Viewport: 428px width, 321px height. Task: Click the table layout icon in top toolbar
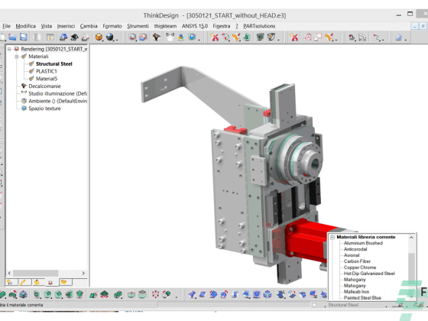[x=50, y=37]
